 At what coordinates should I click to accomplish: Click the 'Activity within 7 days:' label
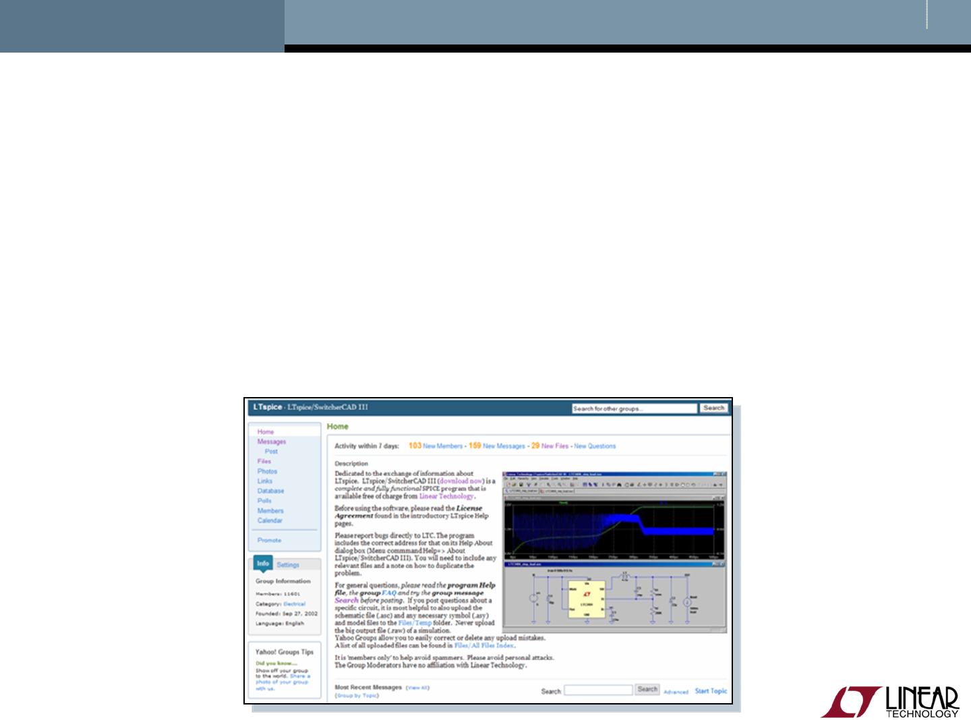pyautogui.click(x=367, y=446)
